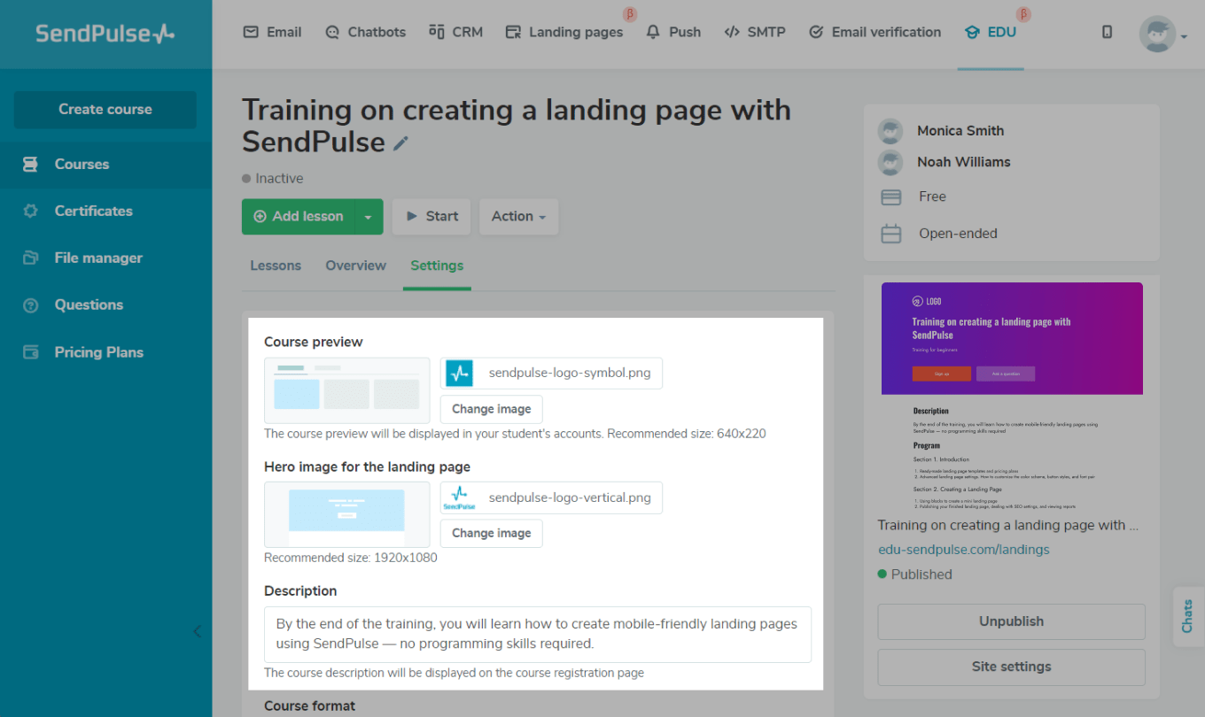Click the sendpulse-logo-vertical.png file field
This screenshot has width=1205, height=717.
click(551, 497)
